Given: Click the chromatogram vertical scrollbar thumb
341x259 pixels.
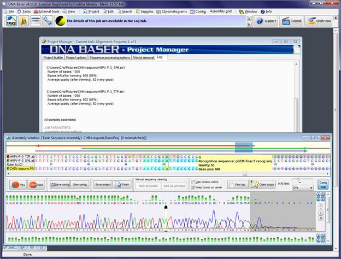Looking at the screenshot, I should [x=328, y=210].
